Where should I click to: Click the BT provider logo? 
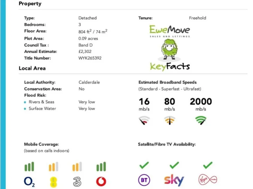[144, 180]
